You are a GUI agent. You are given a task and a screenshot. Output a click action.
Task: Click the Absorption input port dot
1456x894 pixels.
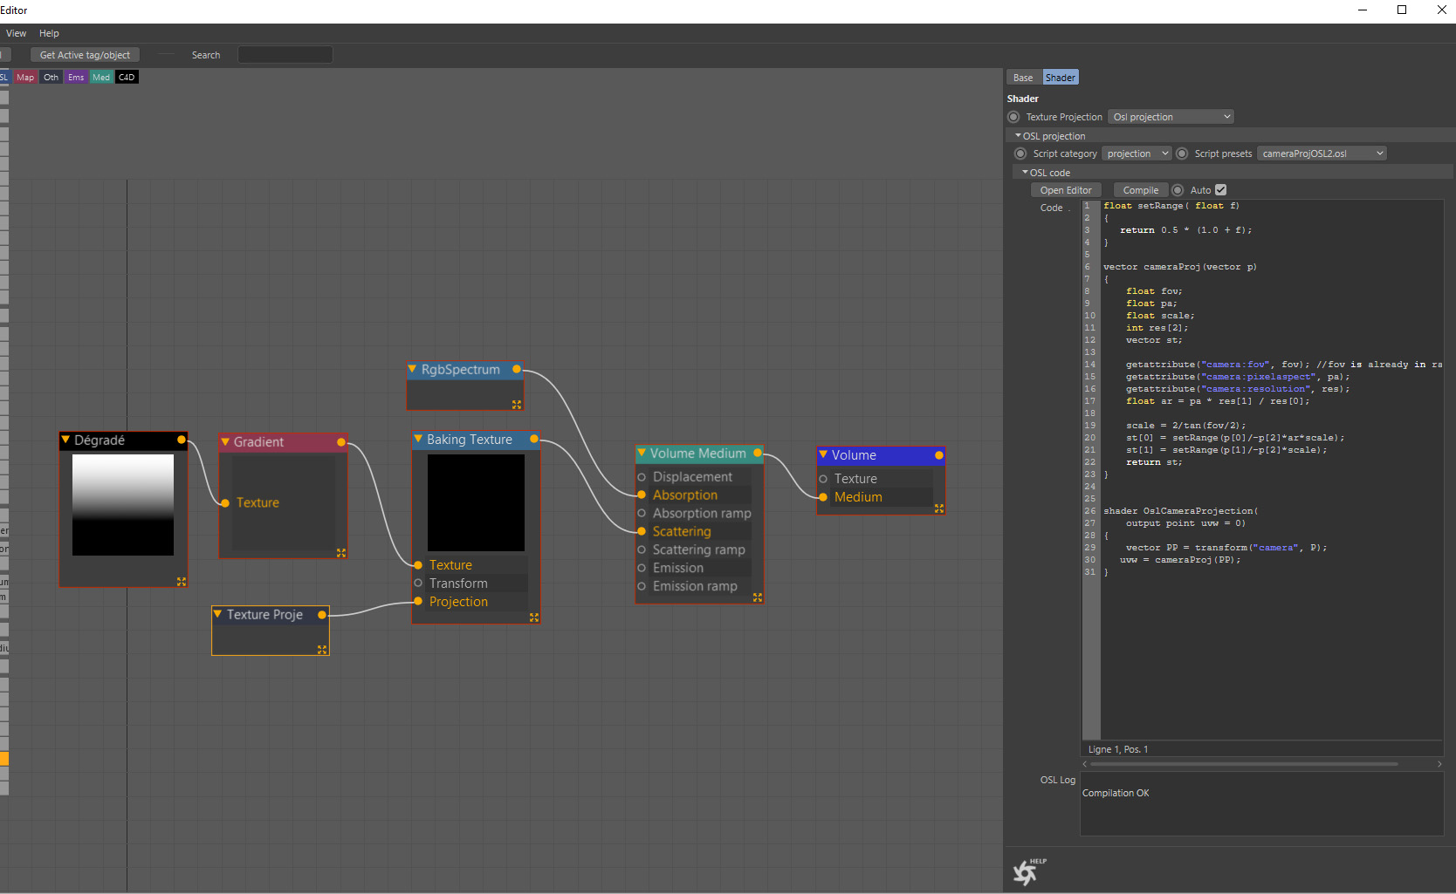(x=642, y=495)
